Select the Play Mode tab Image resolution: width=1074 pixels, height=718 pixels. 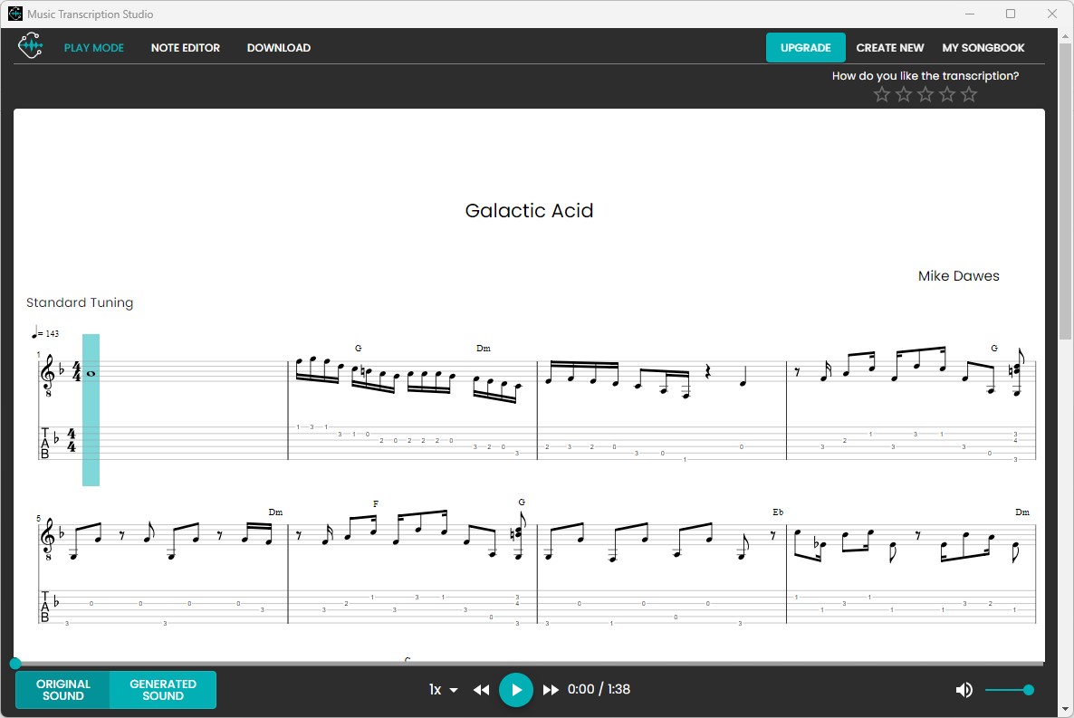click(x=94, y=47)
